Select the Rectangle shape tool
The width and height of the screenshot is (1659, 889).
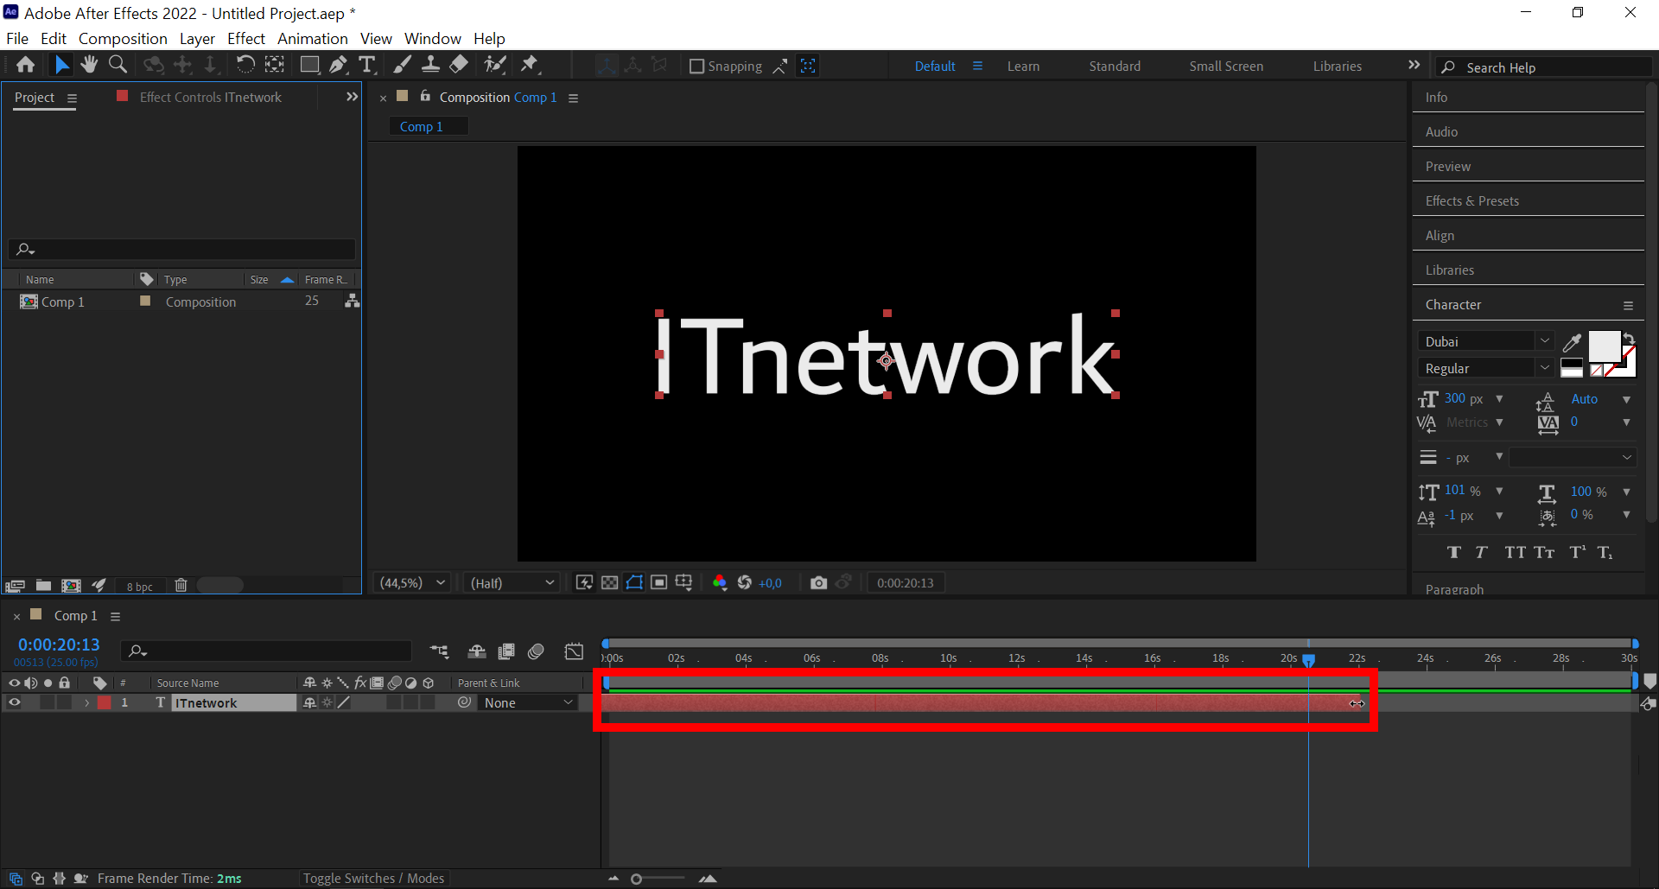click(x=309, y=64)
